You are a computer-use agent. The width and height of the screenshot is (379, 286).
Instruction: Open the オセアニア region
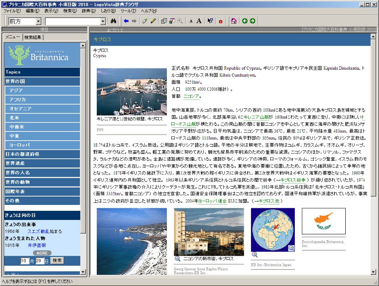click(42, 109)
